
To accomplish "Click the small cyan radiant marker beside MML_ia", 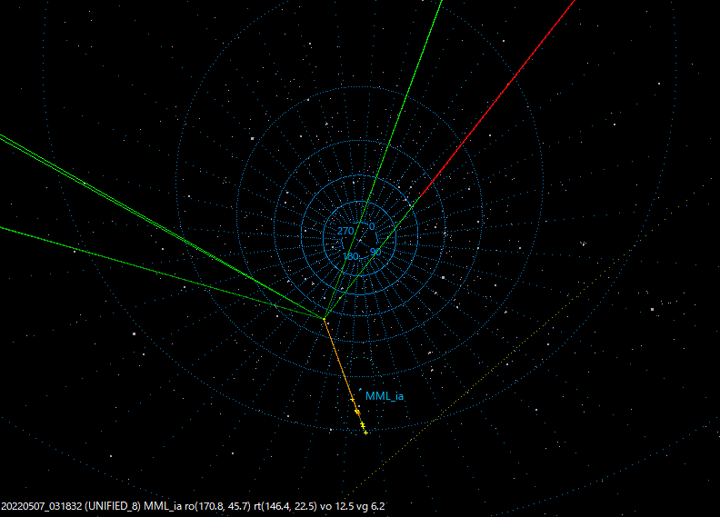I will (360, 389).
